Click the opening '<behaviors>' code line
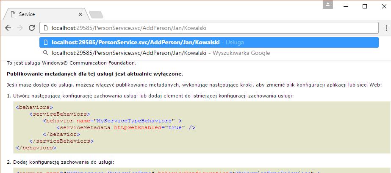The width and height of the screenshot is (391, 173). (34, 108)
